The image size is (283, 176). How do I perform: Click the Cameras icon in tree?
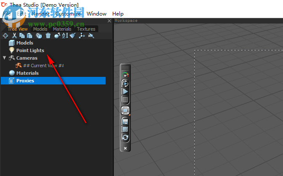tap(12, 58)
